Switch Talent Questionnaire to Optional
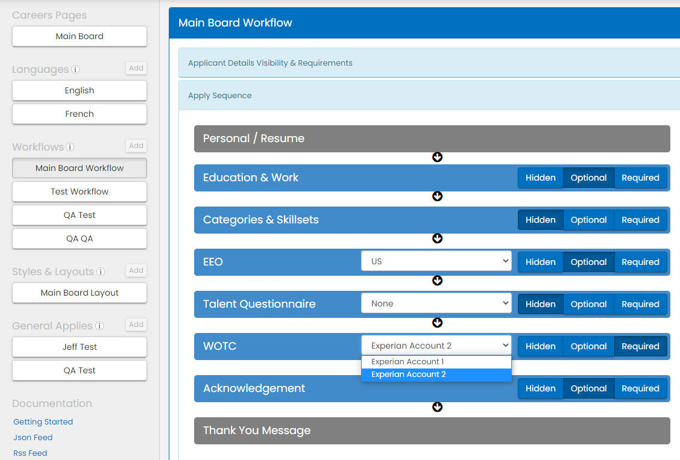 click(588, 304)
